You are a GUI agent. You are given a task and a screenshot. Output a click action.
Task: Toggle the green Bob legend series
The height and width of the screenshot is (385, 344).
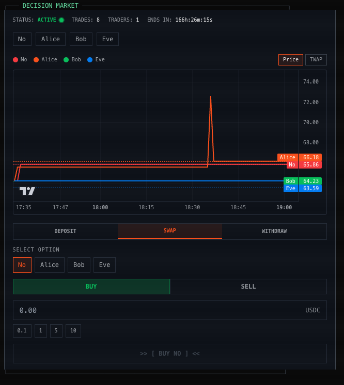tap(72, 60)
